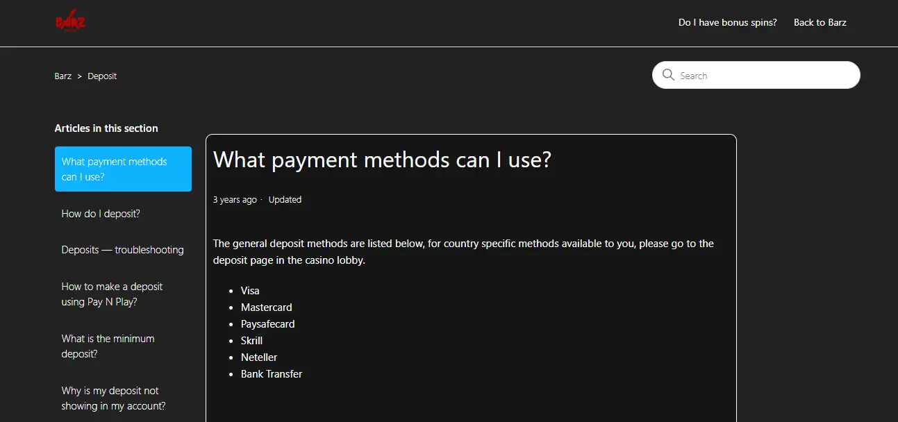
Task: Click the Barz logo
Action: 70,22
